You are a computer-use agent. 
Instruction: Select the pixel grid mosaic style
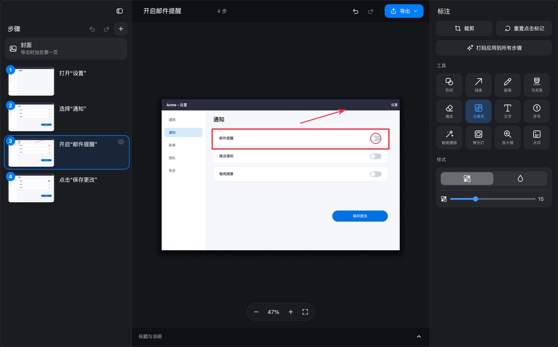[467, 178]
